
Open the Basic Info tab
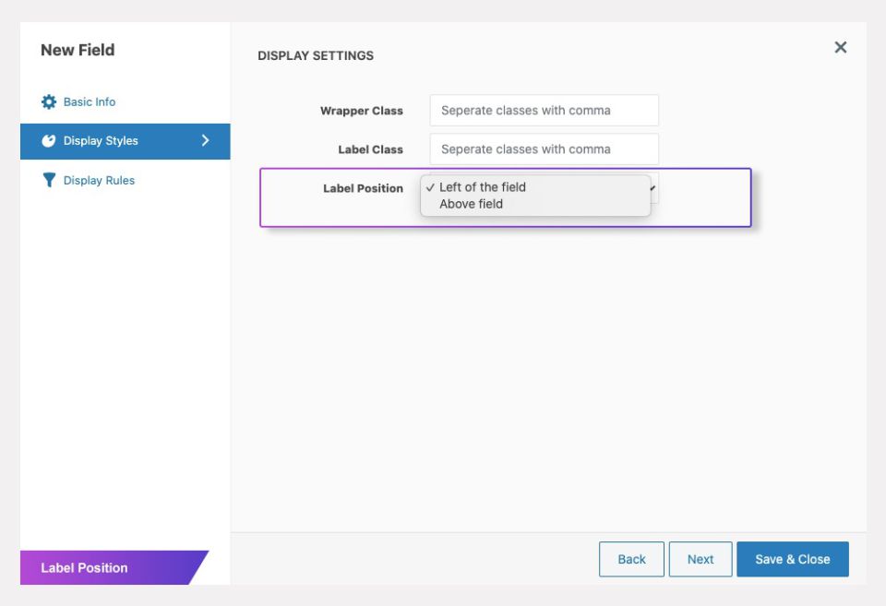point(90,102)
